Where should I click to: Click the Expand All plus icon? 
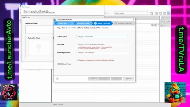point(153,25)
